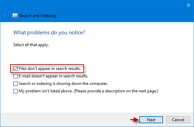The width and height of the screenshot is (194, 127).
Task: Check the My problem isn't listed box
Action: (x=15, y=91)
